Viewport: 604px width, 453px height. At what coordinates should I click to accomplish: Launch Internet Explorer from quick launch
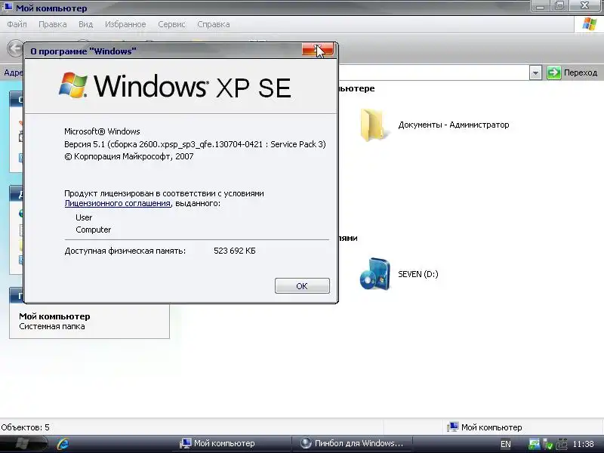[x=63, y=444]
